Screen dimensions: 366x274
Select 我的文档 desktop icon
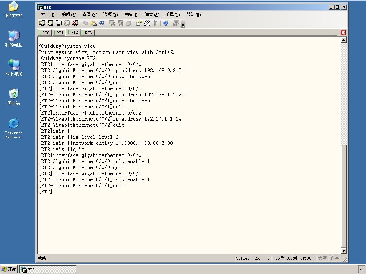(14, 10)
